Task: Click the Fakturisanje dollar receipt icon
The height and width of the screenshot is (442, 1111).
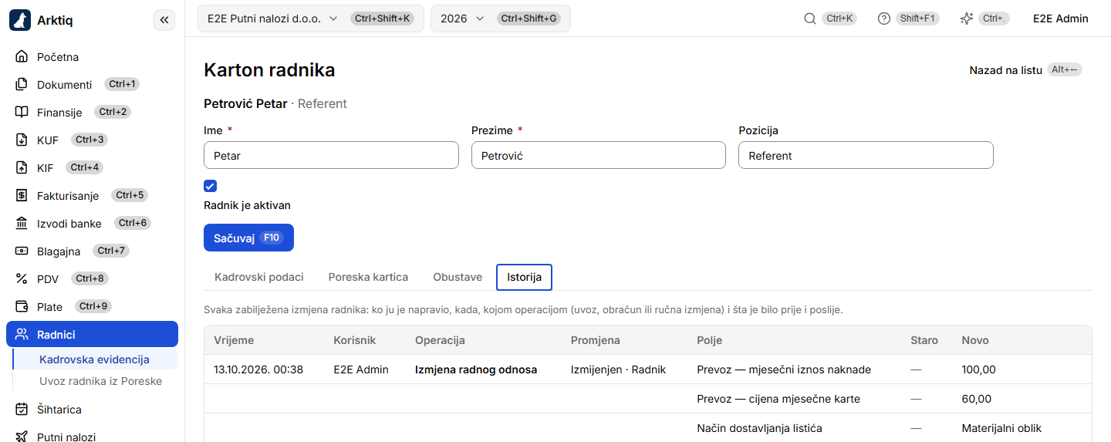Action: pyautogui.click(x=22, y=196)
